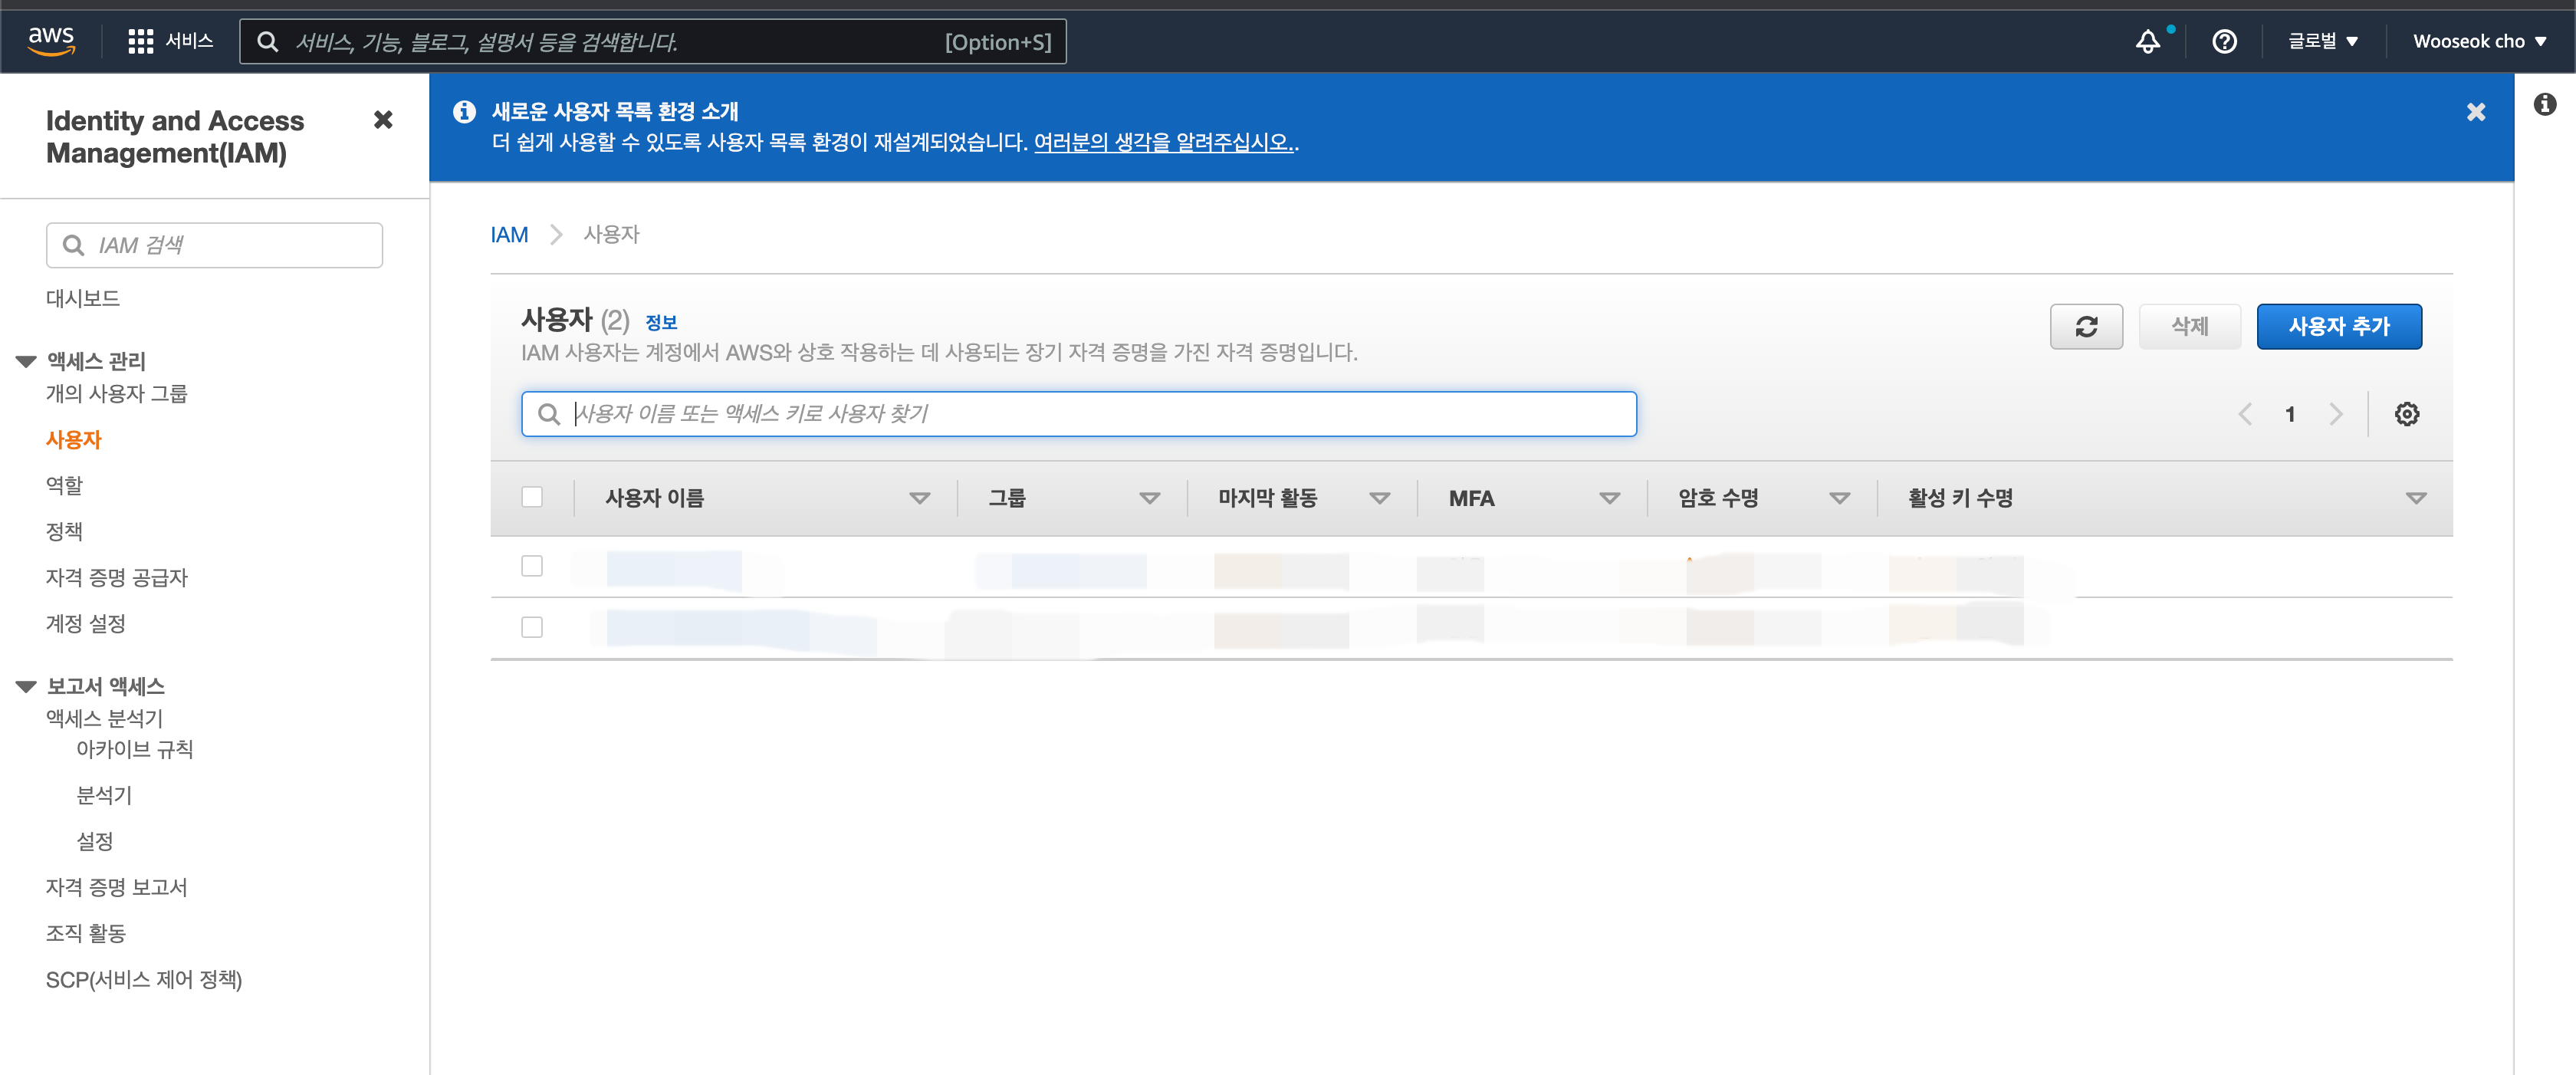2576x1075 pixels.
Task: Open 정책 in the navigation menu
Action: coord(64,531)
